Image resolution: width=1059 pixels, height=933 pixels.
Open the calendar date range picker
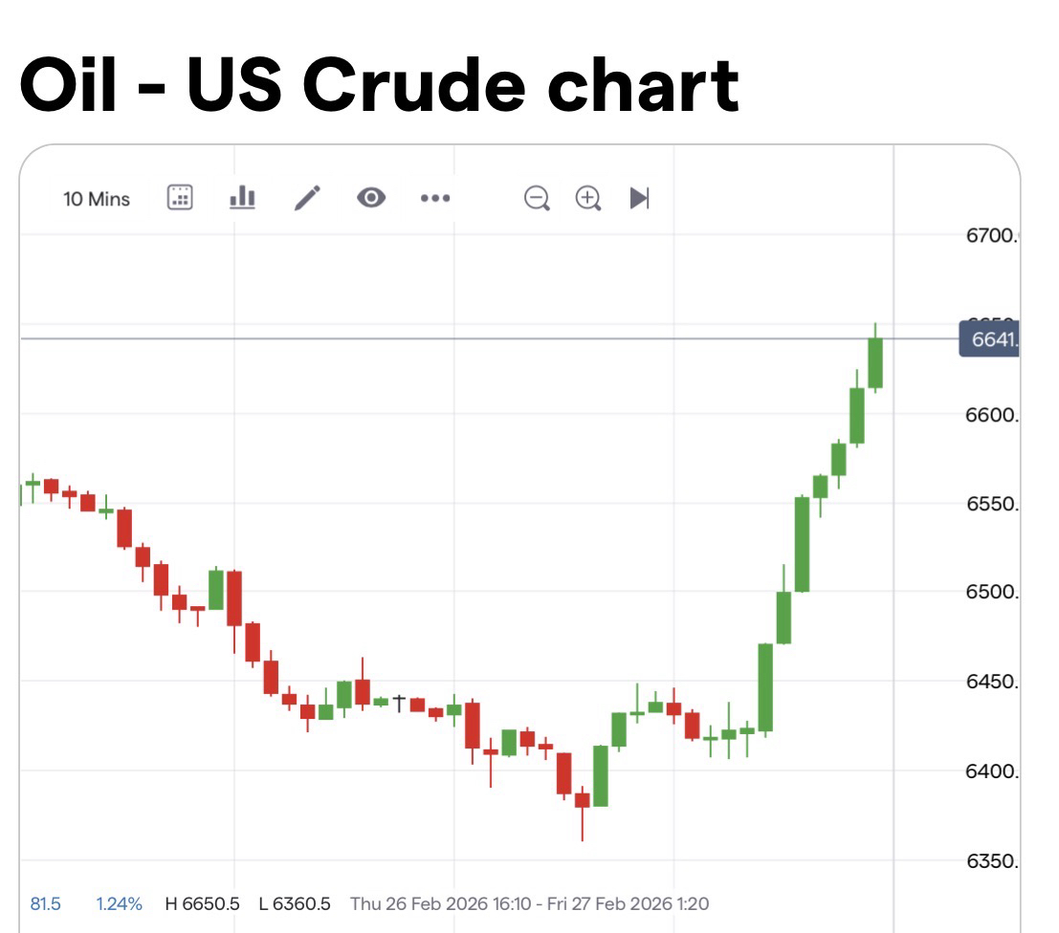click(x=179, y=198)
